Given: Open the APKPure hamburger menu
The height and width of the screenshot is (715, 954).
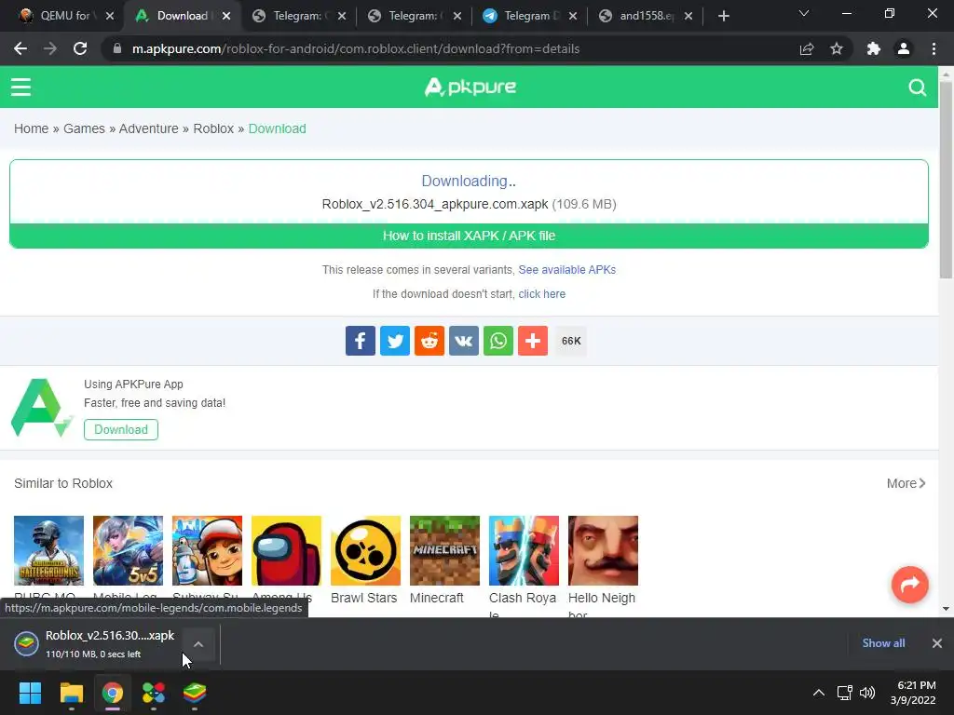Looking at the screenshot, I should point(20,87).
